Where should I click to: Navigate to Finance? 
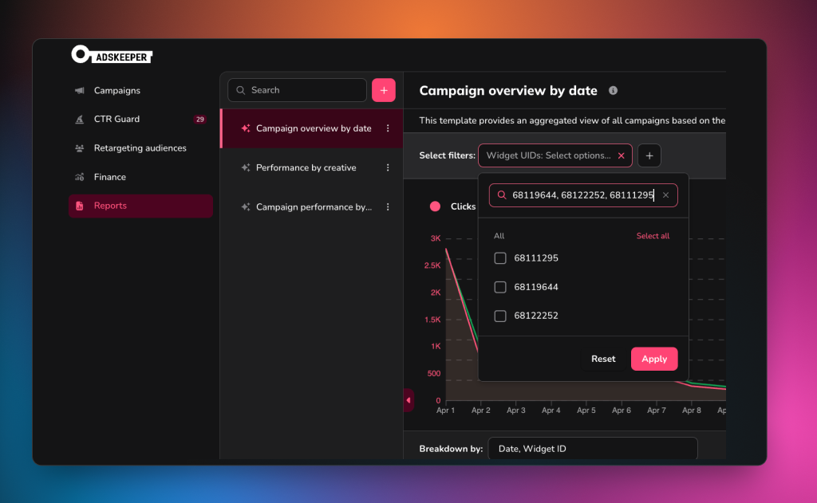tap(140, 177)
